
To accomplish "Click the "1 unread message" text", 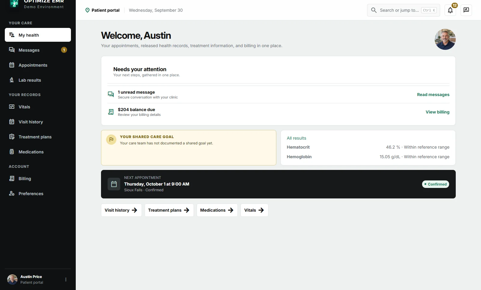I will [x=136, y=92].
